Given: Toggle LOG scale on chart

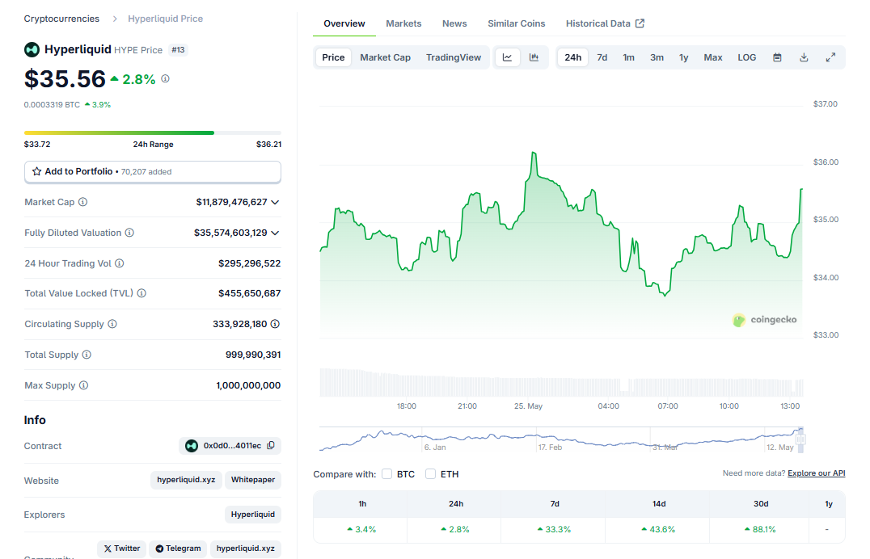Looking at the screenshot, I should [747, 57].
